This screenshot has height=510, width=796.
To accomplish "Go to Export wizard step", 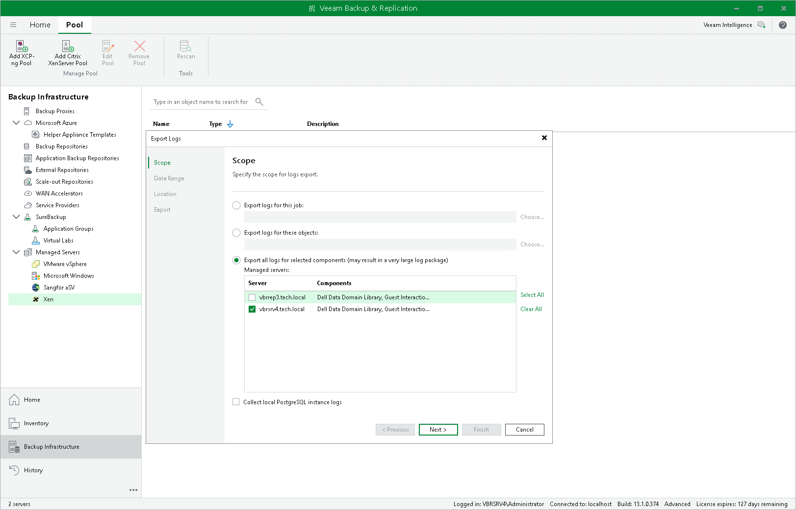I will click(162, 210).
